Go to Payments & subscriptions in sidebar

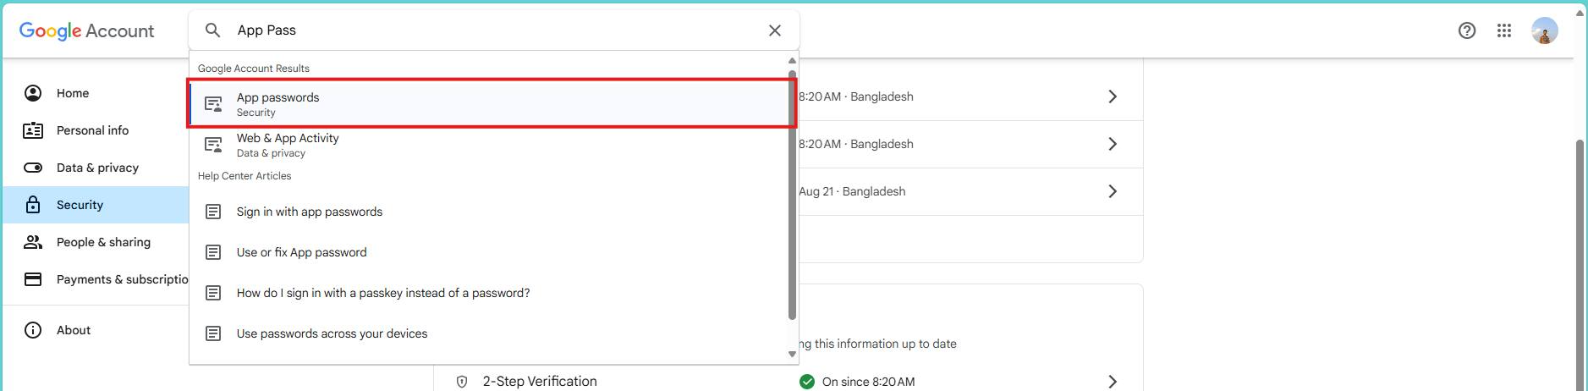[96, 279]
